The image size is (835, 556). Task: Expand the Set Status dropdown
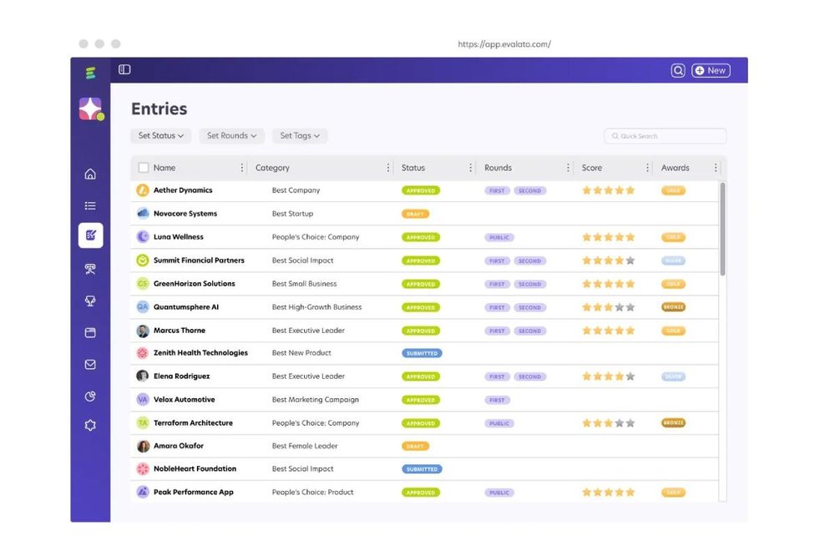click(161, 136)
